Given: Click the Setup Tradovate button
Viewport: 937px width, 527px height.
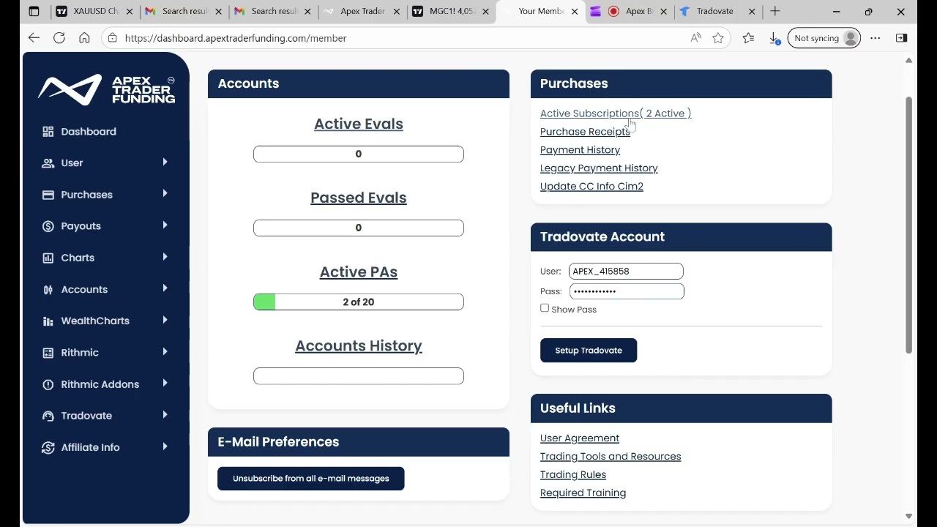Looking at the screenshot, I should coord(589,351).
